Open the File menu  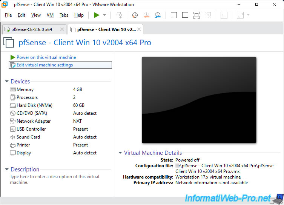(x=8, y=15)
